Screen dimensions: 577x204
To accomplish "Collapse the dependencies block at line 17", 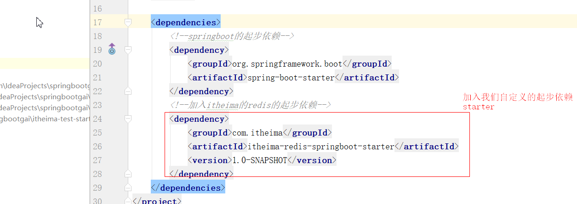I will [128, 22].
